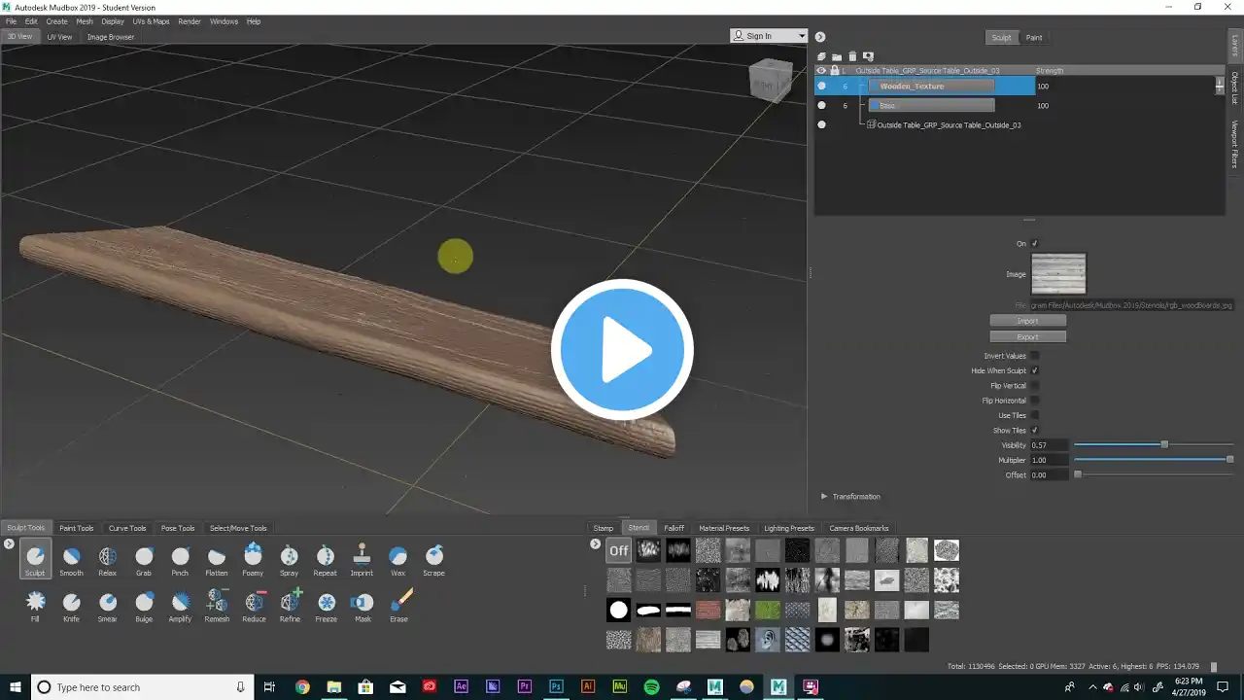Pick the Wax sculpt tool
This screenshot has height=700, width=1244.
tap(397, 561)
